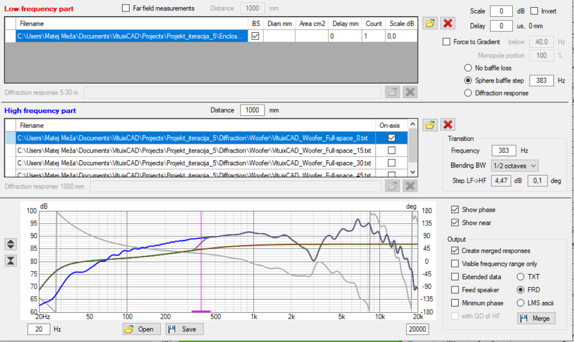574x342 pixels.
Task: Enable Extended data checkbox
Action: click(454, 276)
